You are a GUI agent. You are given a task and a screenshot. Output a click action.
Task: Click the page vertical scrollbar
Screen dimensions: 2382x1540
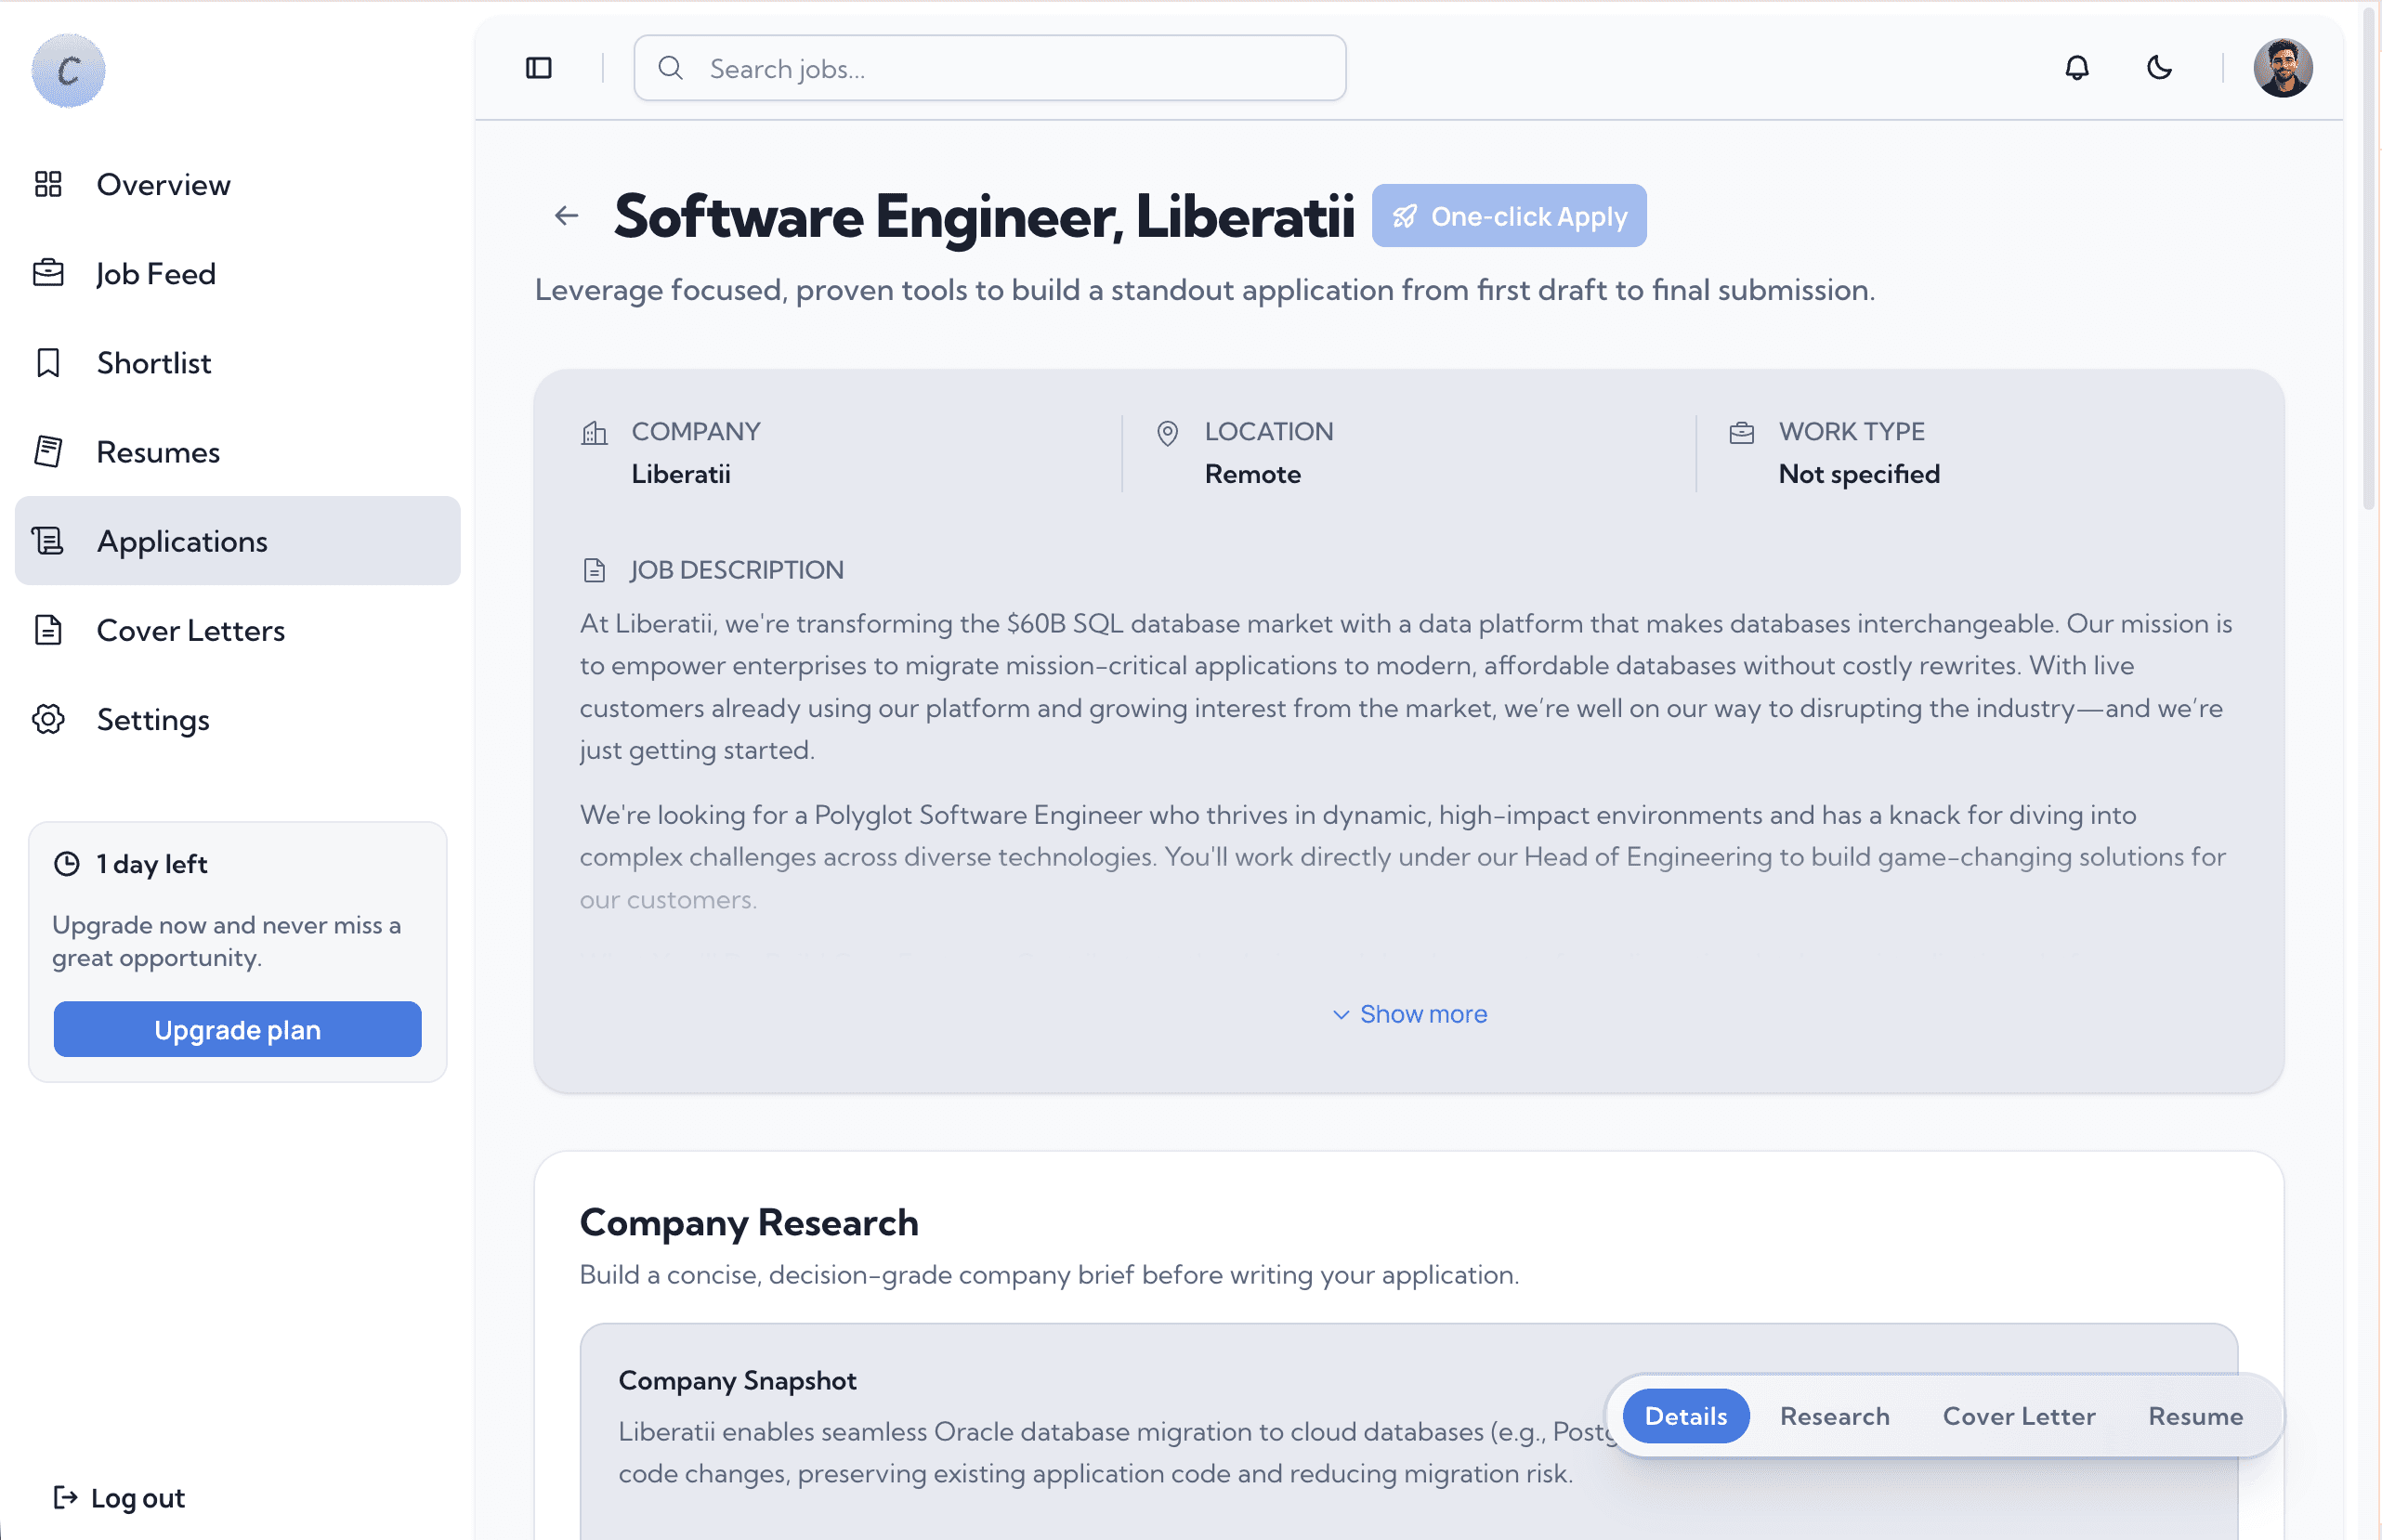pos(2369,260)
